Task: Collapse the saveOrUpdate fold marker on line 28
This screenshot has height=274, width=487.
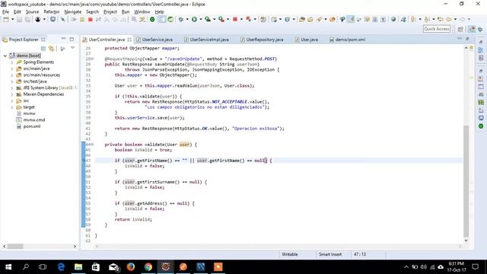Action: [x=92, y=59]
